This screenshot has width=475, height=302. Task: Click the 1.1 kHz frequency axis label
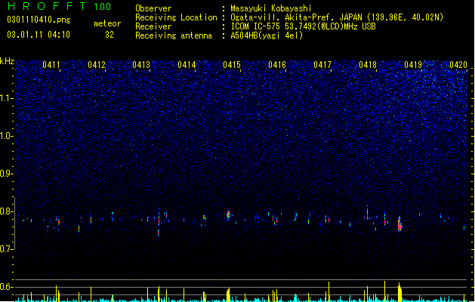[x=6, y=98]
